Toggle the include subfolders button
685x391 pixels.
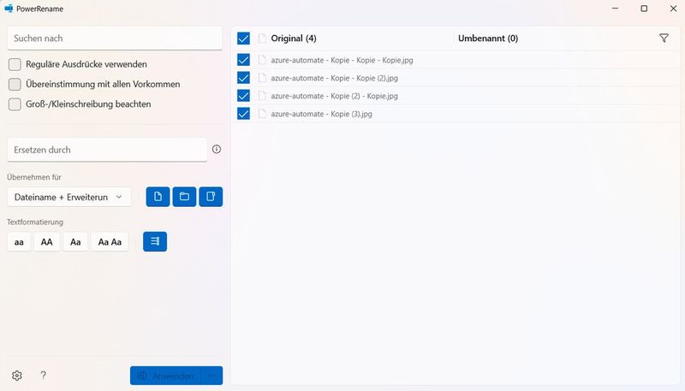(211, 197)
